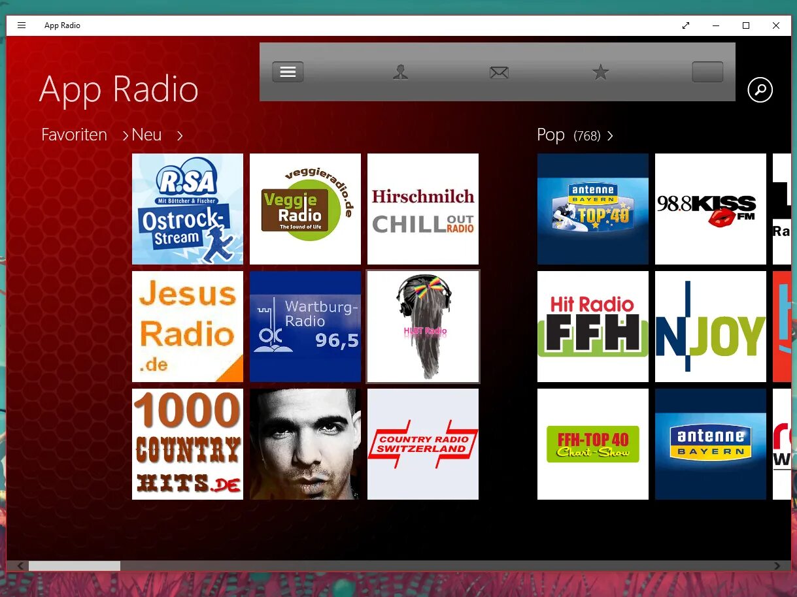Open the Favoriten section
Screen dimensions: 797x597
pyautogui.click(x=74, y=135)
